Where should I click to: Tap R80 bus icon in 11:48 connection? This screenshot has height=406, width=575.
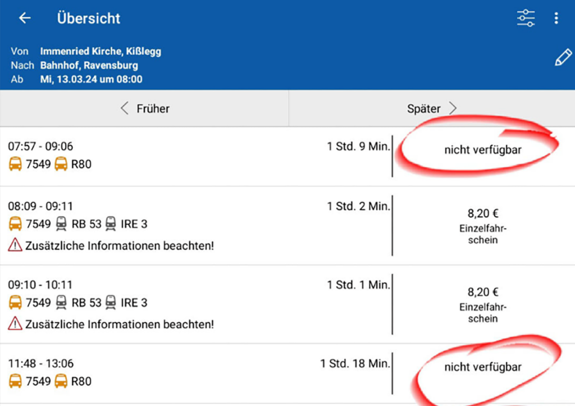point(60,381)
